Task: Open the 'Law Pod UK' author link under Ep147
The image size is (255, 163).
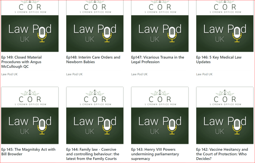Action: click(x=139, y=74)
